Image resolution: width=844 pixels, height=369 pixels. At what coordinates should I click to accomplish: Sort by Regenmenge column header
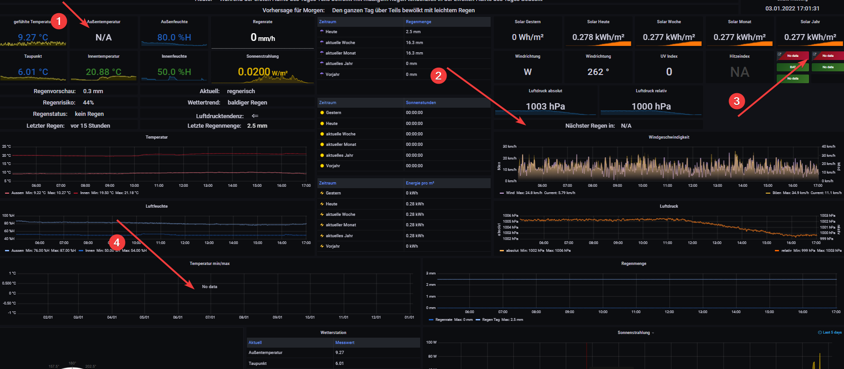[x=418, y=22]
